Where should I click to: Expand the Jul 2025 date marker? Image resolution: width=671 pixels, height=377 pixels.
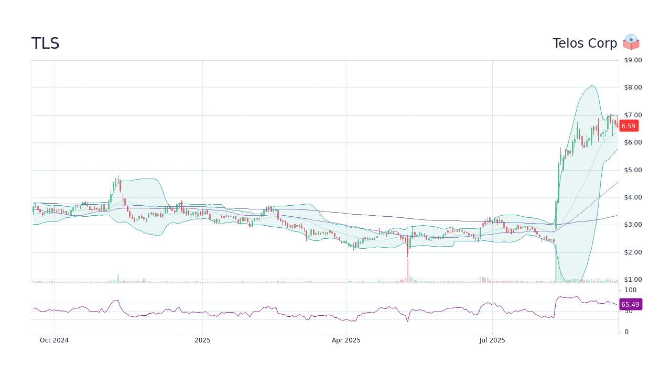pyautogui.click(x=492, y=340)
